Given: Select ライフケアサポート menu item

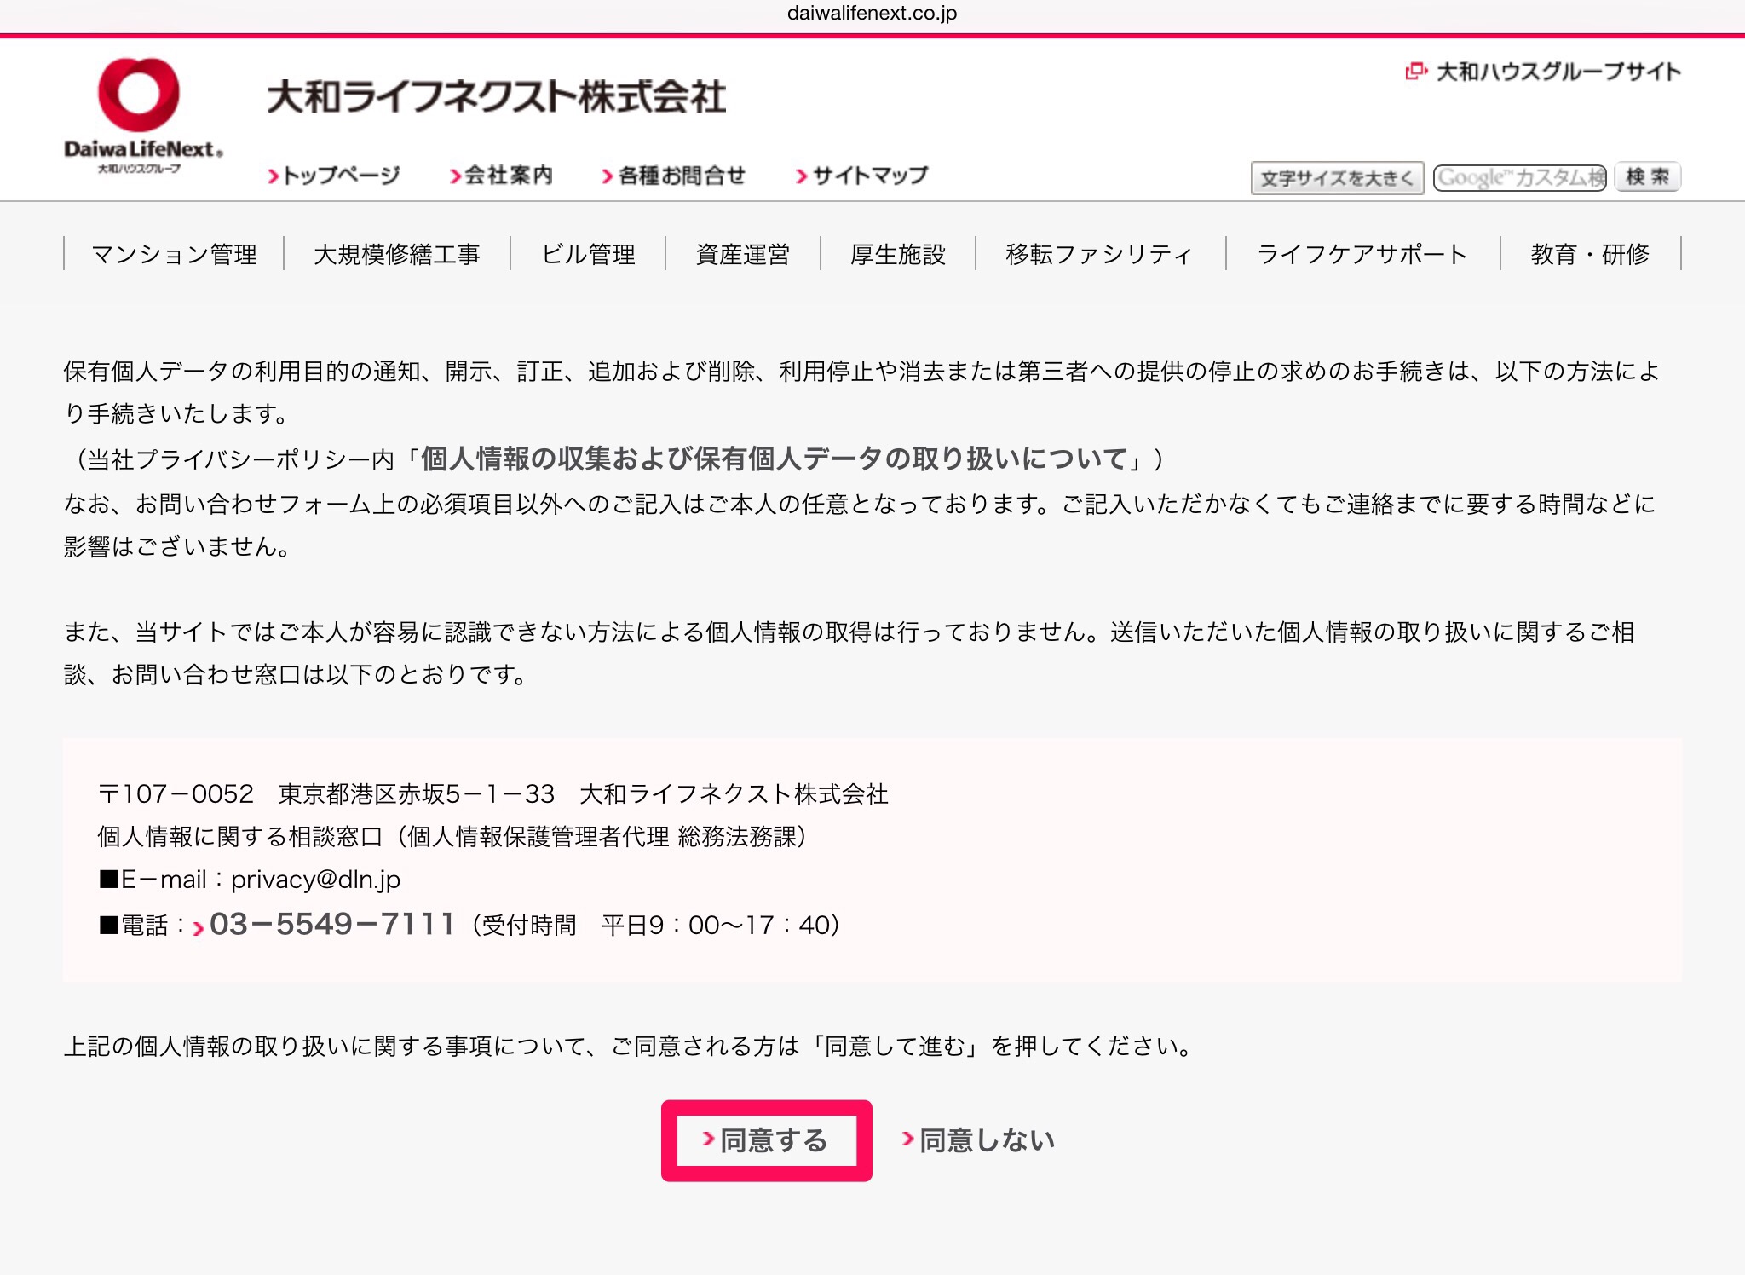Looking at the screenshot, I should click(1362, 254).
